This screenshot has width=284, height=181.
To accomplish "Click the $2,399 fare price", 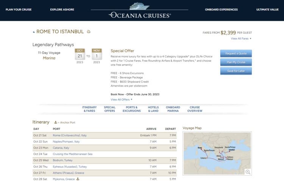I will coord(228,33).
